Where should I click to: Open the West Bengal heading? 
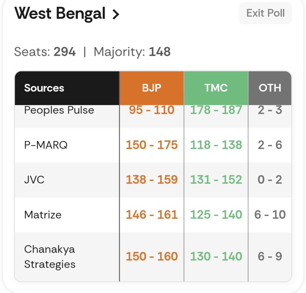pos(60,14)
